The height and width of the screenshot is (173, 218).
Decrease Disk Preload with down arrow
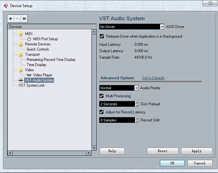(x=137, y=105)
